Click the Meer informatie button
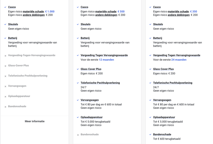The height and width of the screenshot is (144, 213). pyautogui.click(x=35, y=121)
